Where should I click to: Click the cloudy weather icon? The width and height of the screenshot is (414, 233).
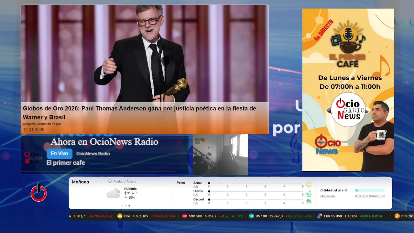click(113, 194)
